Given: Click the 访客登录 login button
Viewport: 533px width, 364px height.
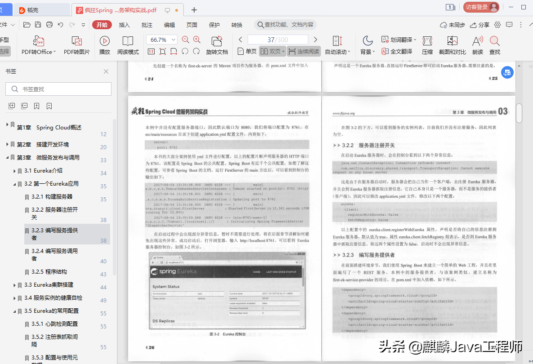Looking at the screenshot, I should coord(481,7).
